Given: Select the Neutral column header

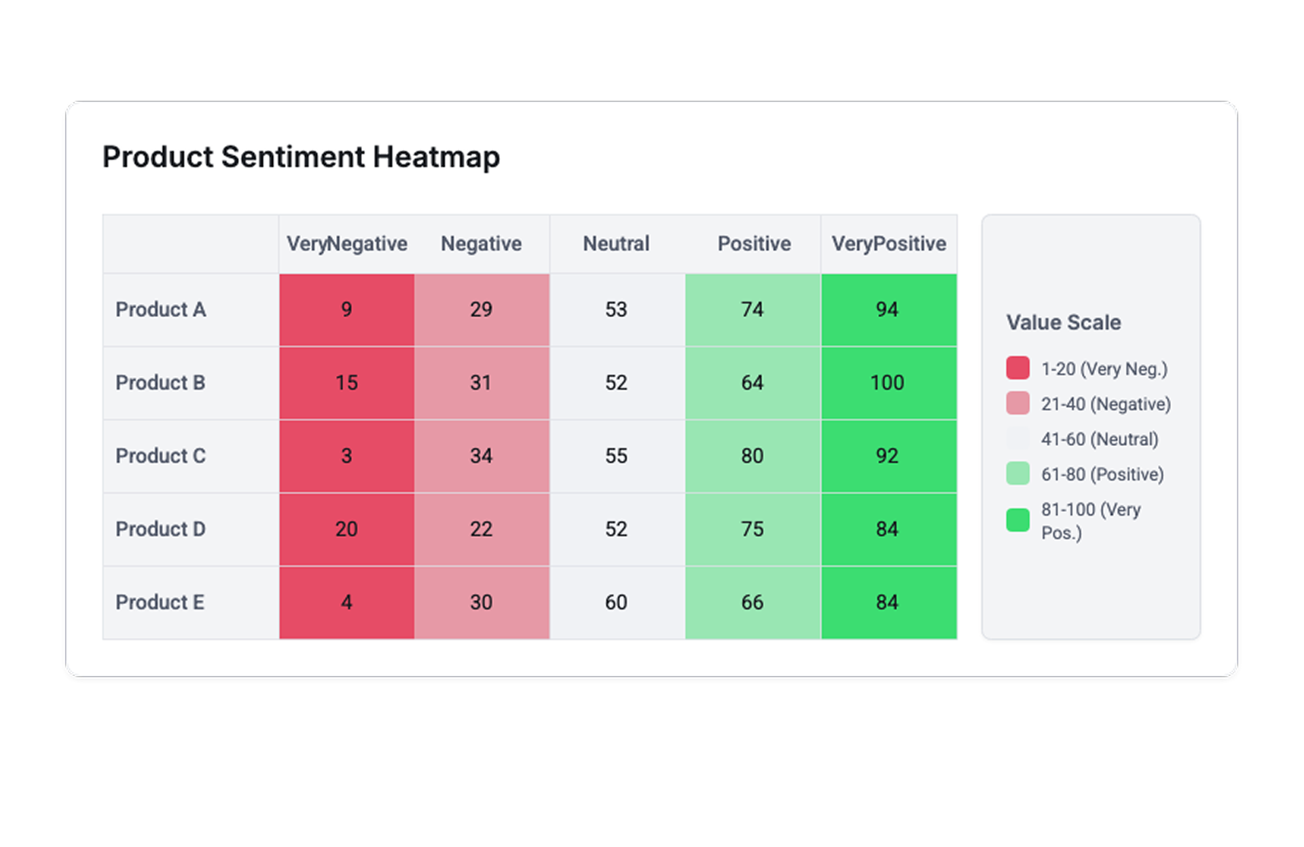Looking at the screenshot, I should coord(616,244).
